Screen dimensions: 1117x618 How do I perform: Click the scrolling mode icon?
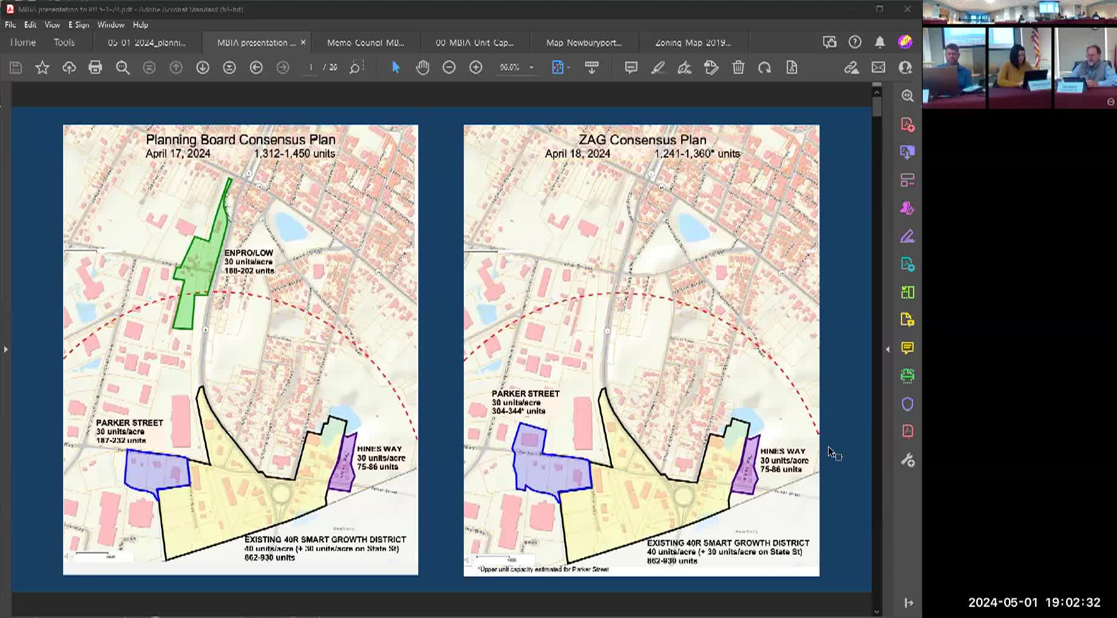pyautogui.click(x=592, y=67)
